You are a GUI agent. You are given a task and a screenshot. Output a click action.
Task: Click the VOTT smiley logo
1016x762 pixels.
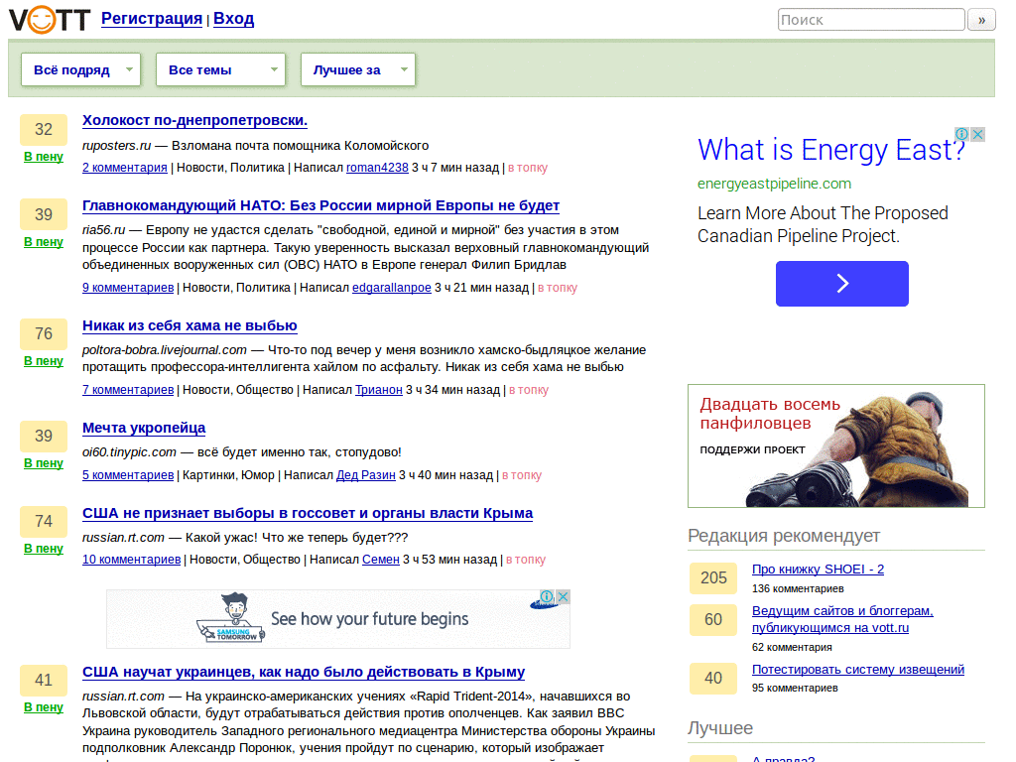click(50, 20)
